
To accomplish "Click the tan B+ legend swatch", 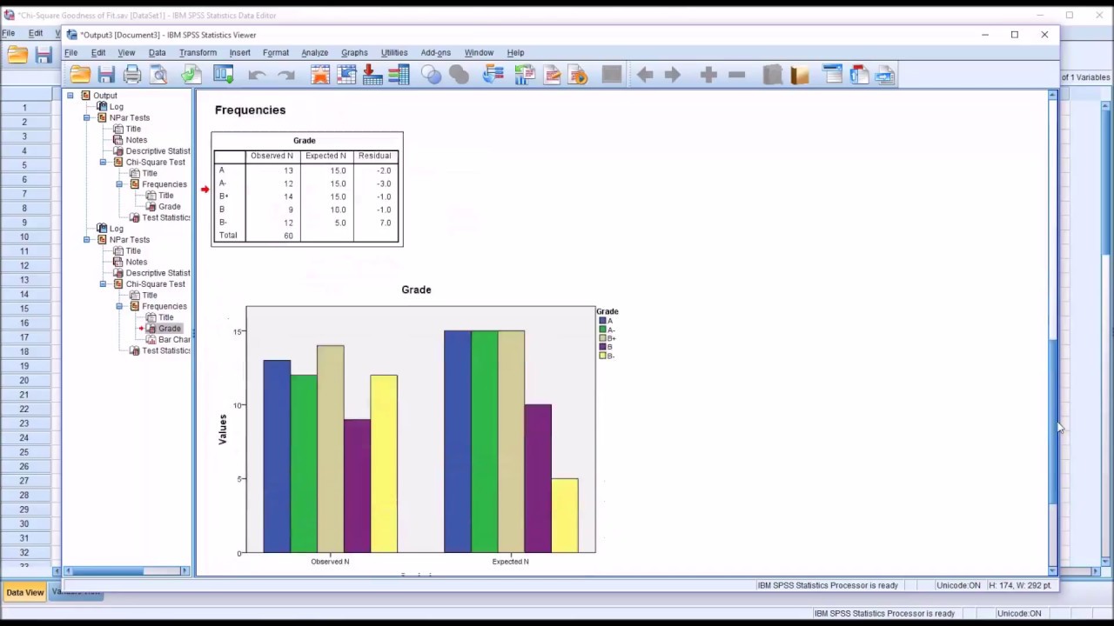I will (602, 338).
